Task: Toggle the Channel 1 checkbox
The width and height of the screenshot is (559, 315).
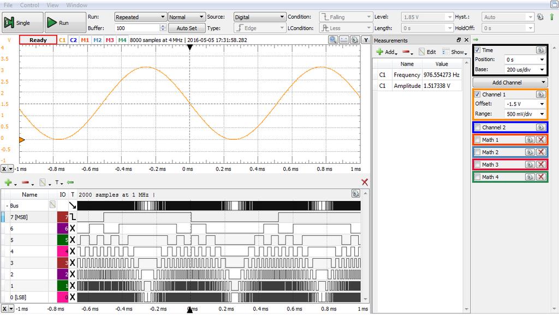Action: coord(478,94)
